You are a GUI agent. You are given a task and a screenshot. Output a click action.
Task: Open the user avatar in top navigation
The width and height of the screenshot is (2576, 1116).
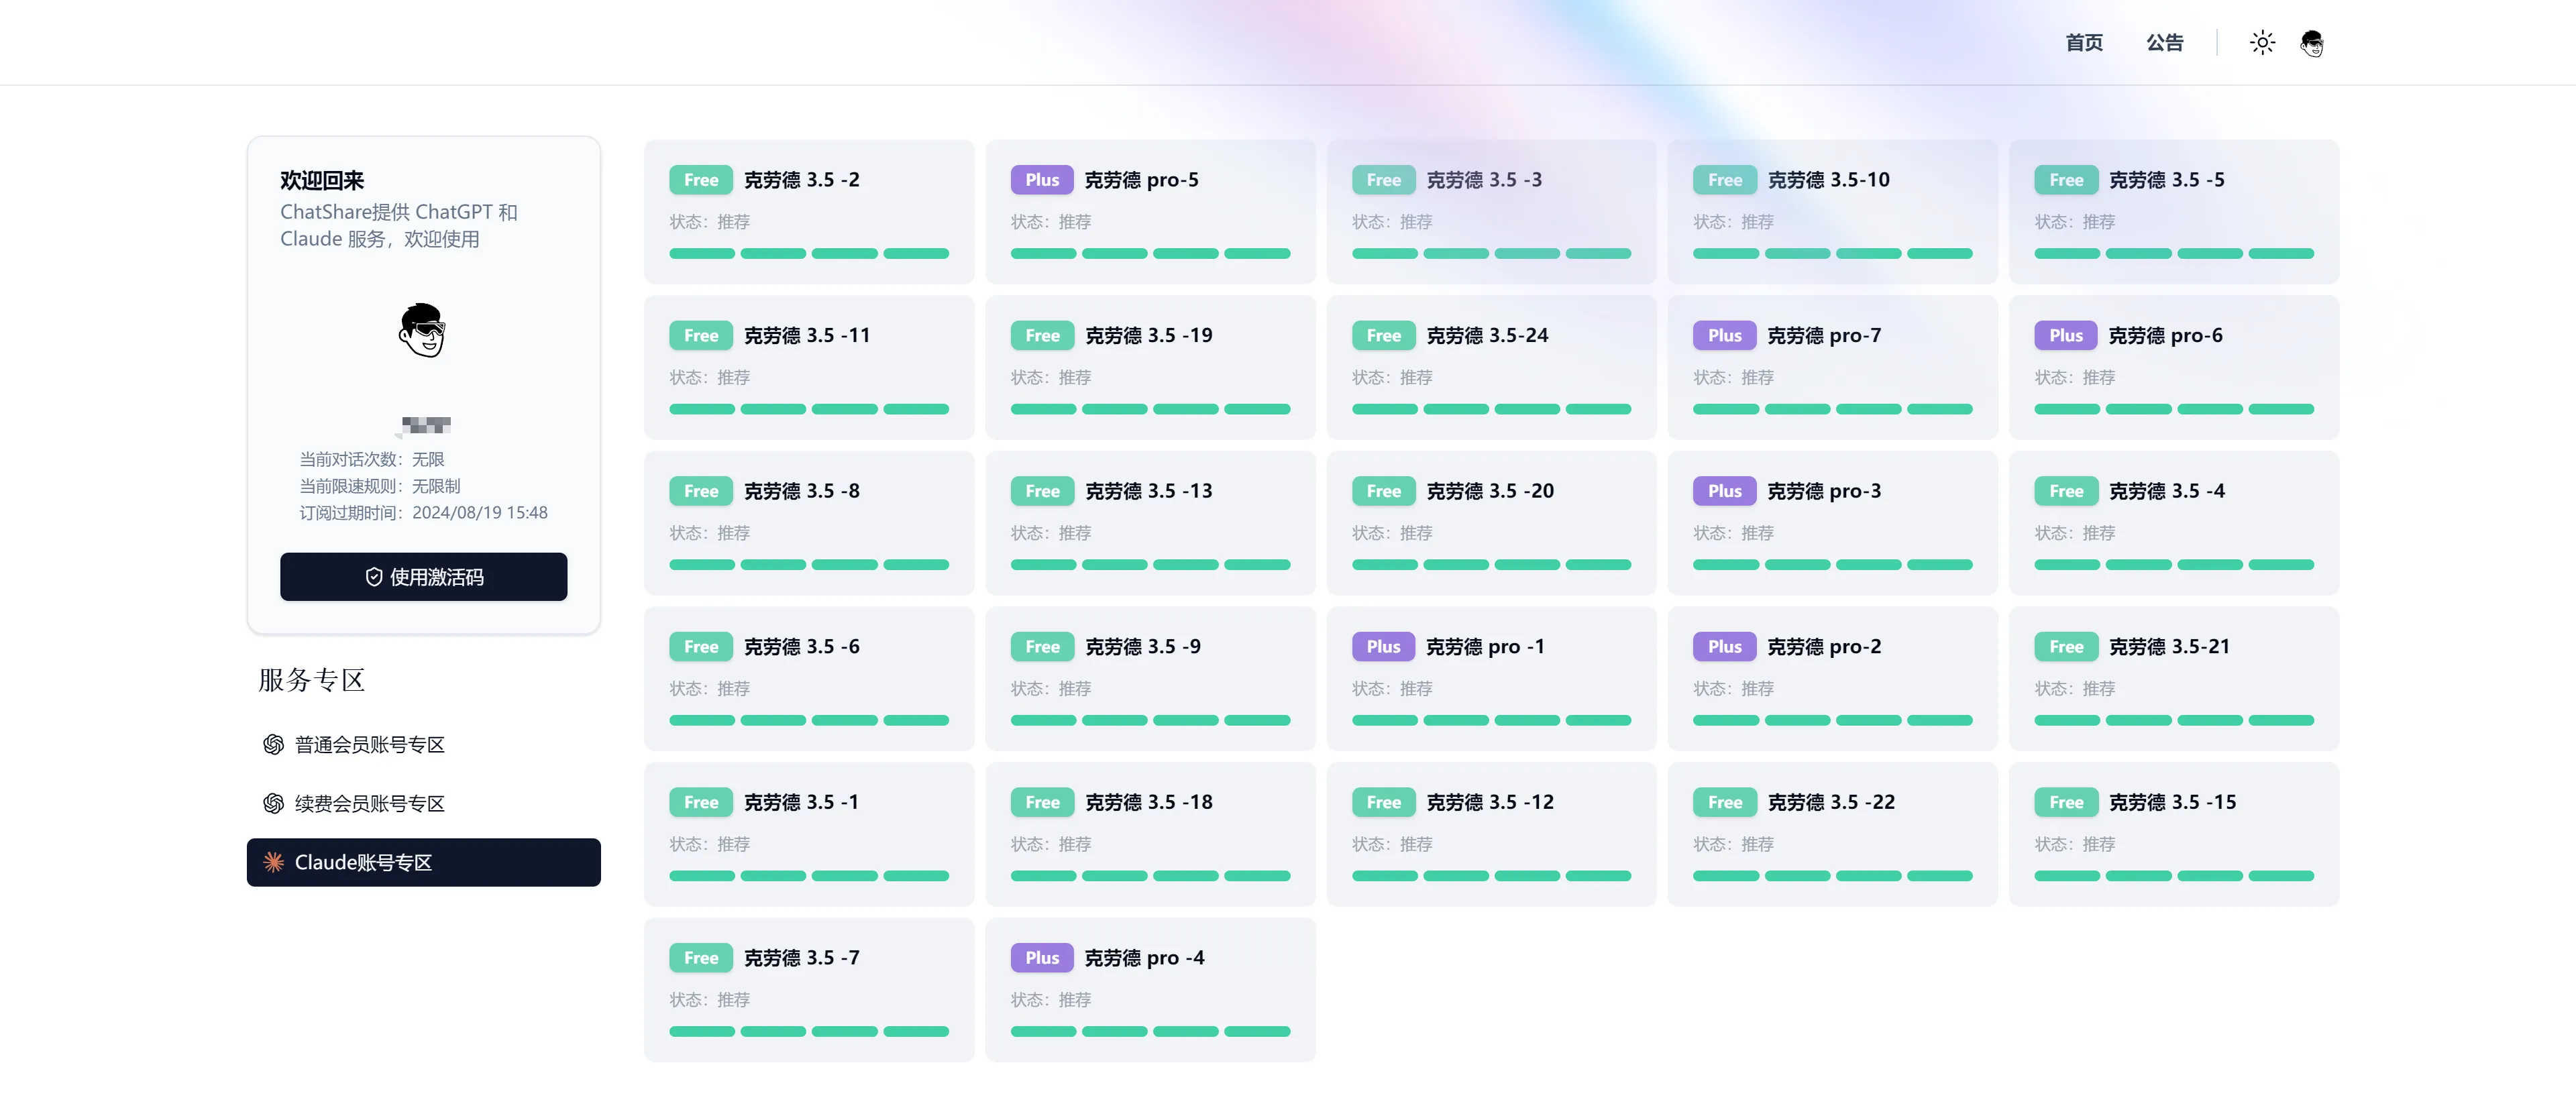(x=2311, y=43)
